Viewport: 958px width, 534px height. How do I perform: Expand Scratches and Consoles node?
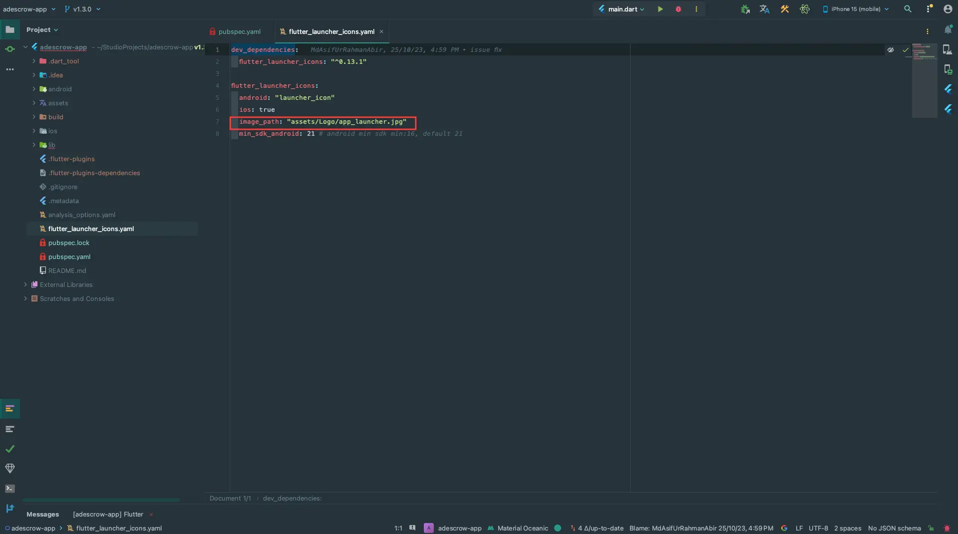[x=25, y=298]
